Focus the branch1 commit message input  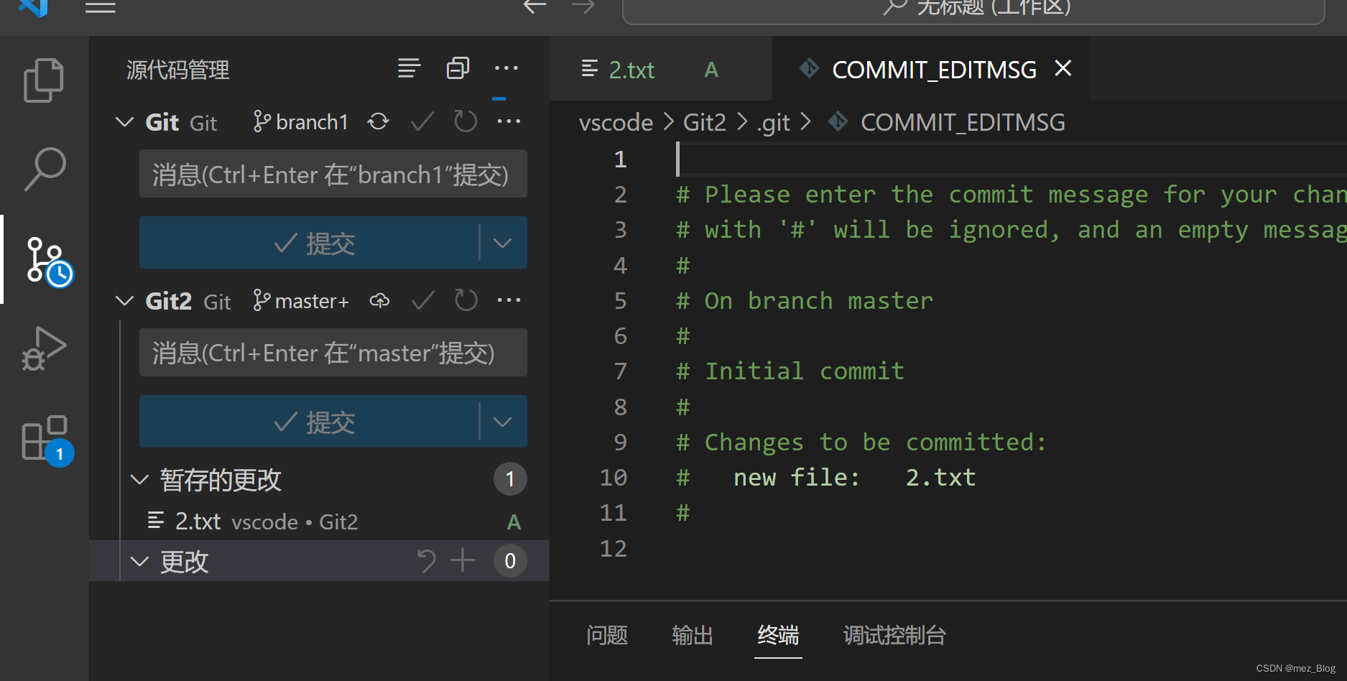[333, 174]
